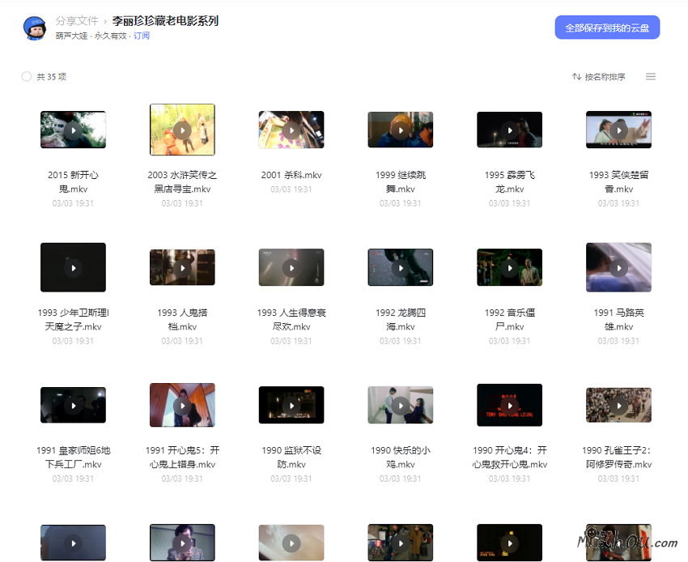
Task: Open the 葫芦大娃 avatar
Action: tap(33, 27)
